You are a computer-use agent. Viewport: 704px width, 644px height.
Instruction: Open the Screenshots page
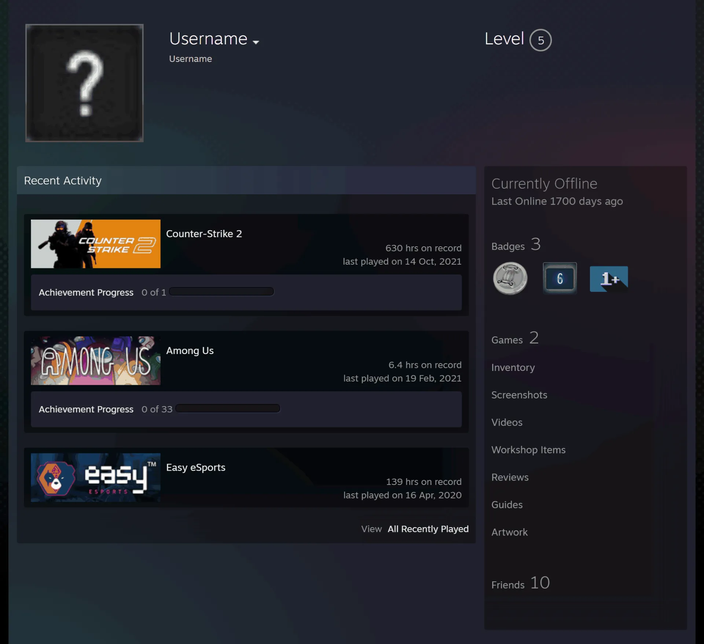pos(519,395)
